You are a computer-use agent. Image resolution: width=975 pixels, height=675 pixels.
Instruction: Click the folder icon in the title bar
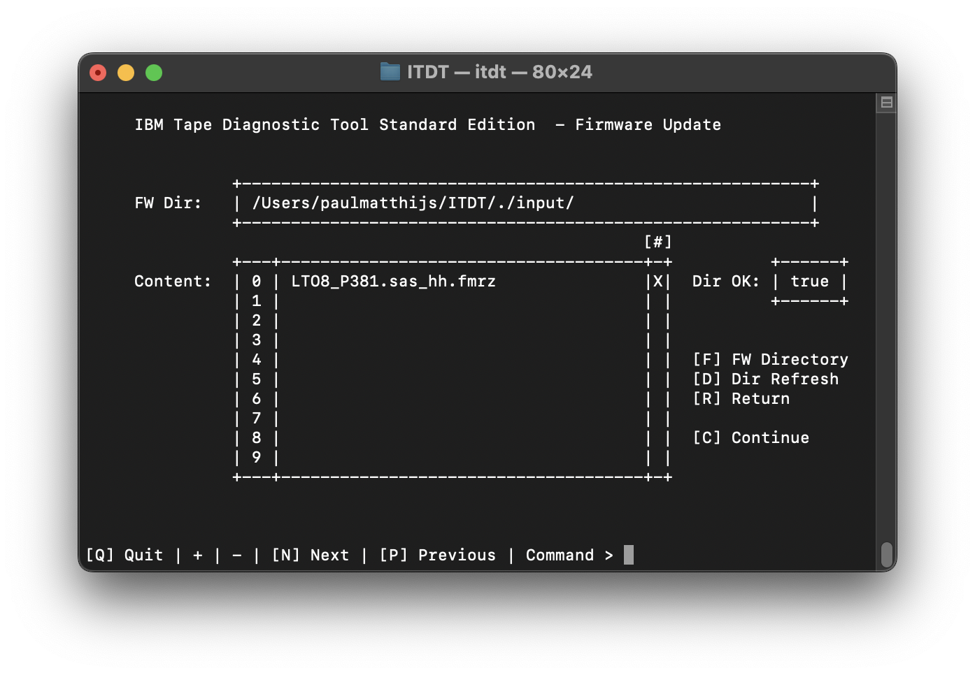pyautogui.click(x=390, y=72)
